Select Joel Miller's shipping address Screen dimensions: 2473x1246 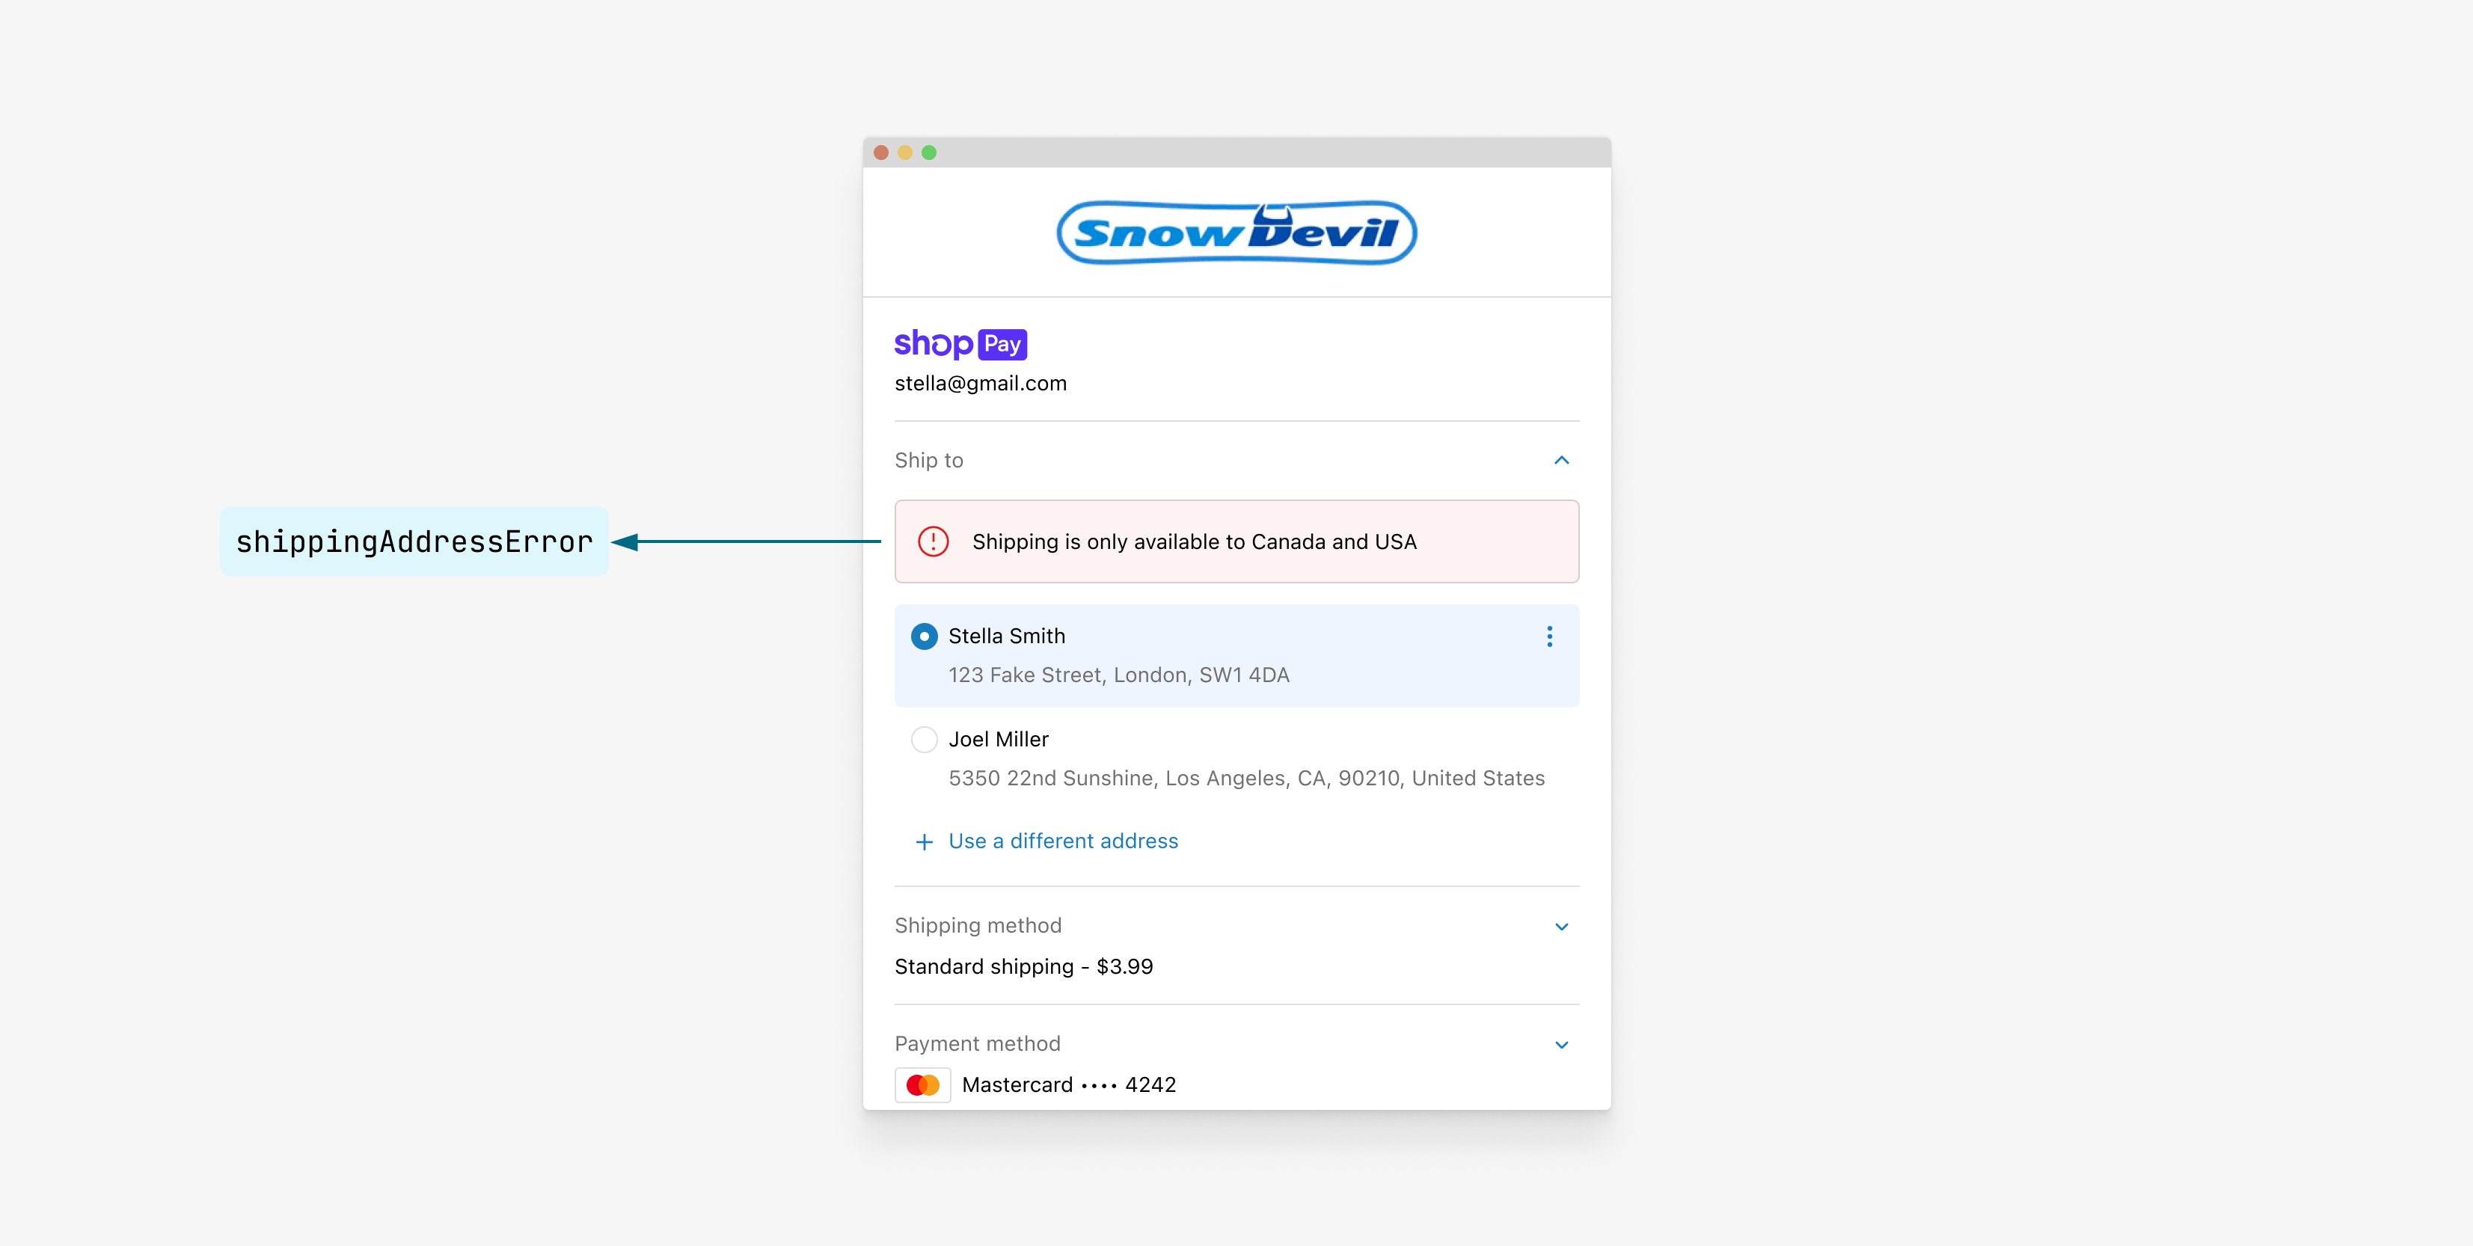(x=924, y=739)
